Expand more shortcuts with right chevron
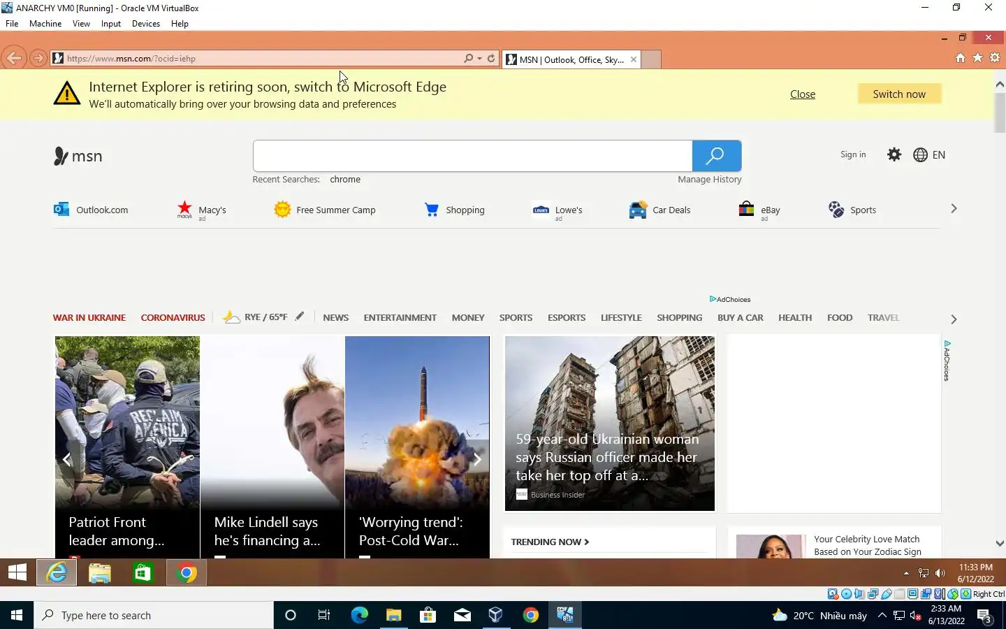 click(x=954, y=209)
